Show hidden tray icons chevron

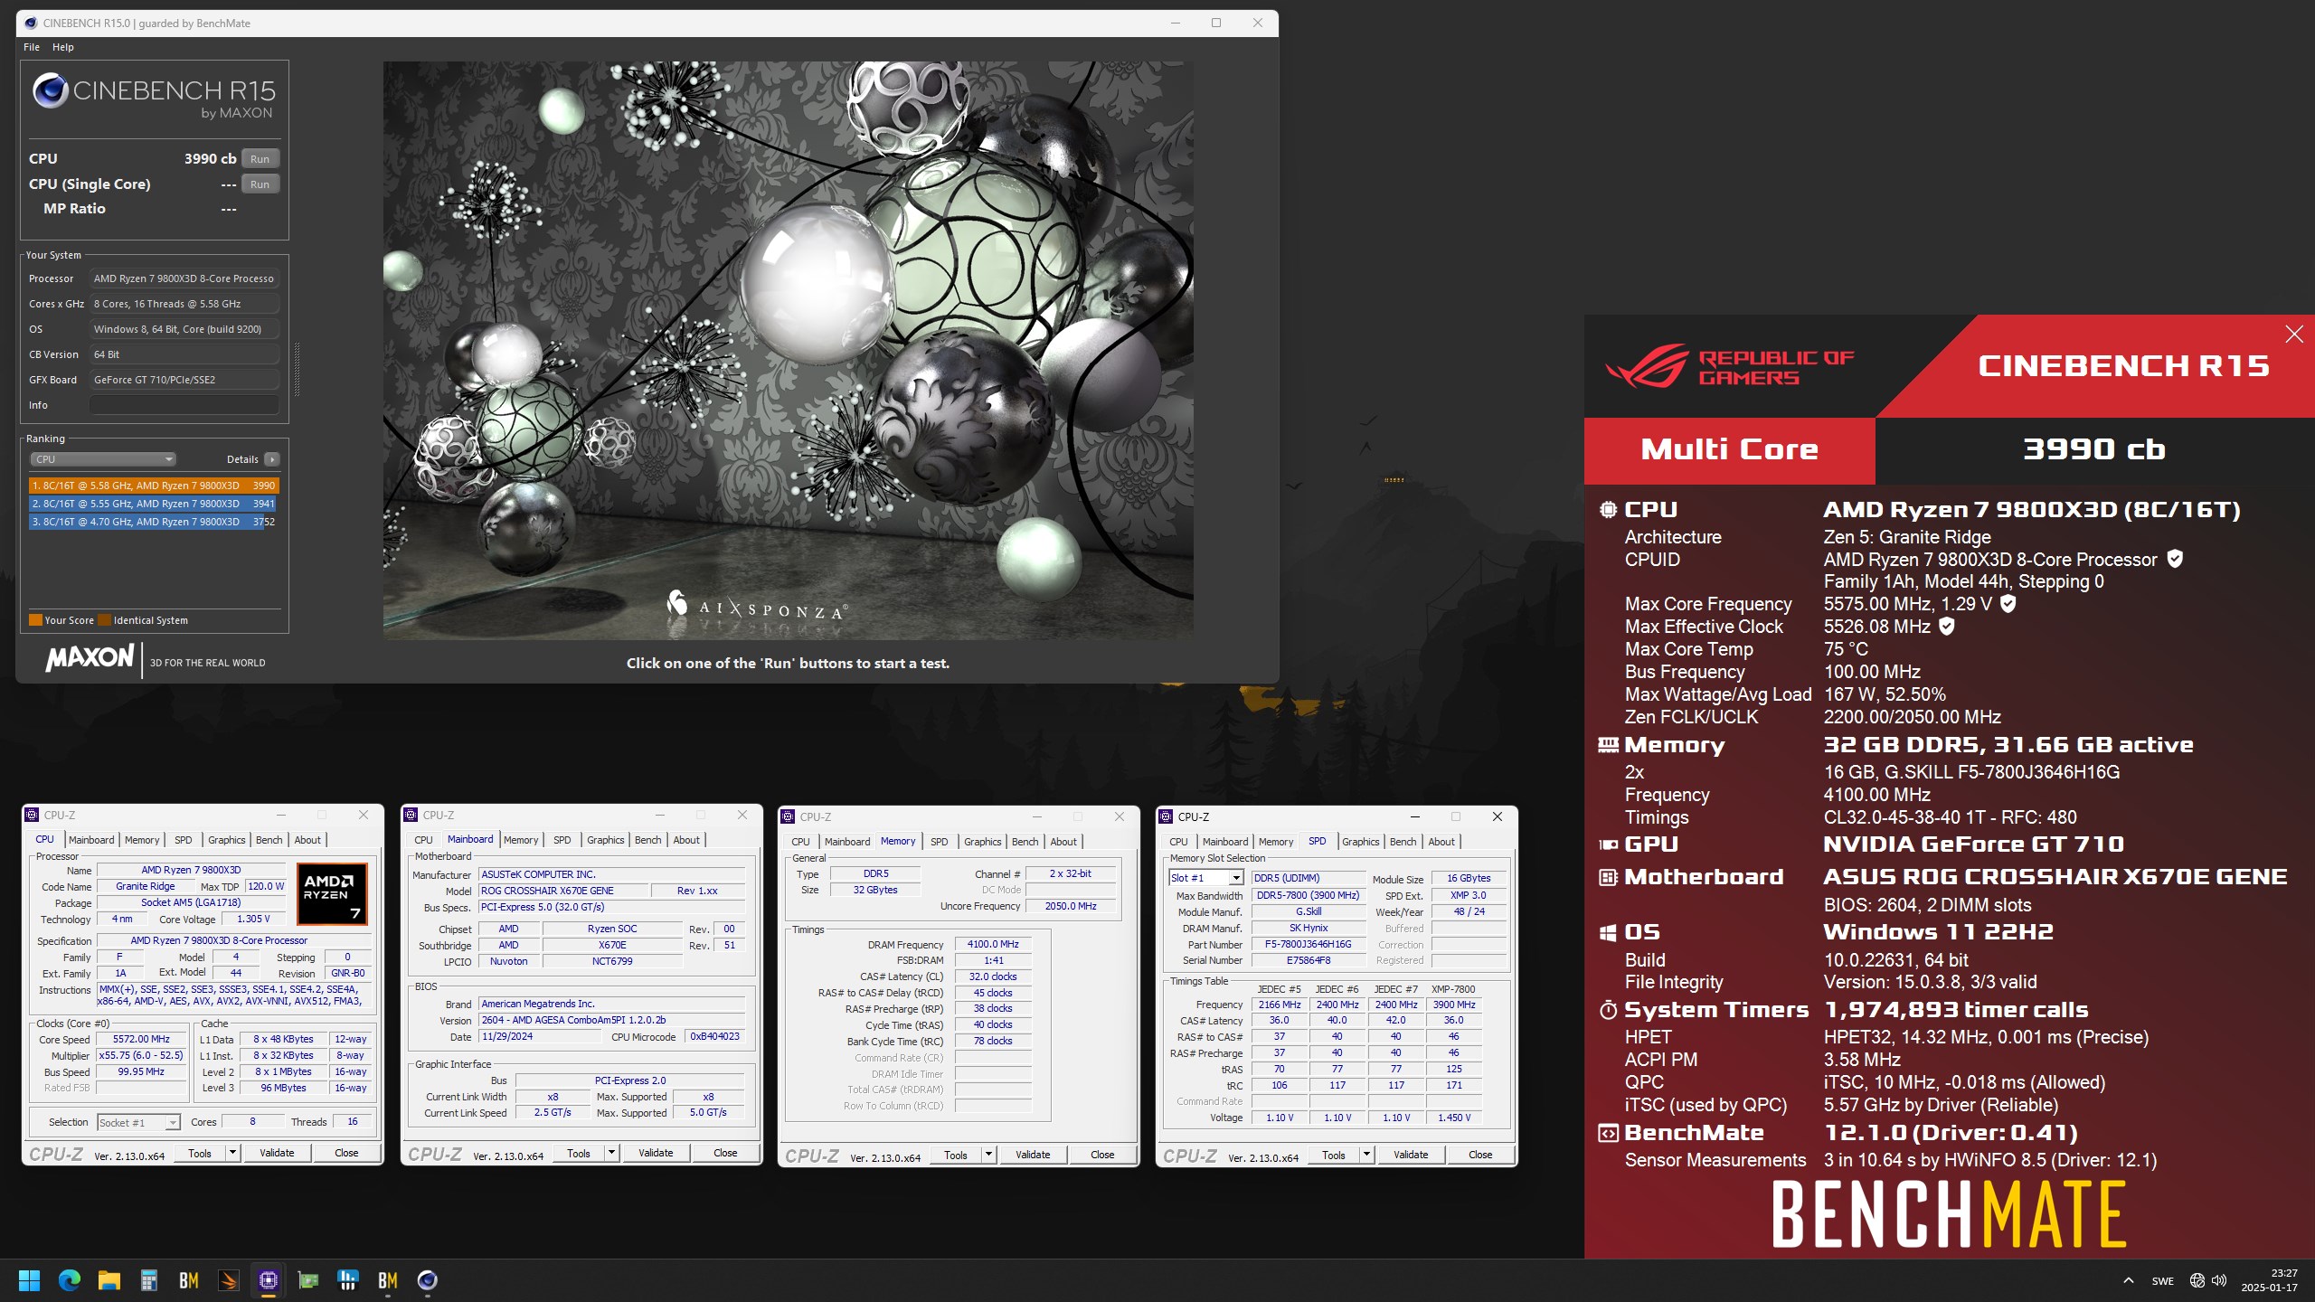click(x=2129, y=1280)
